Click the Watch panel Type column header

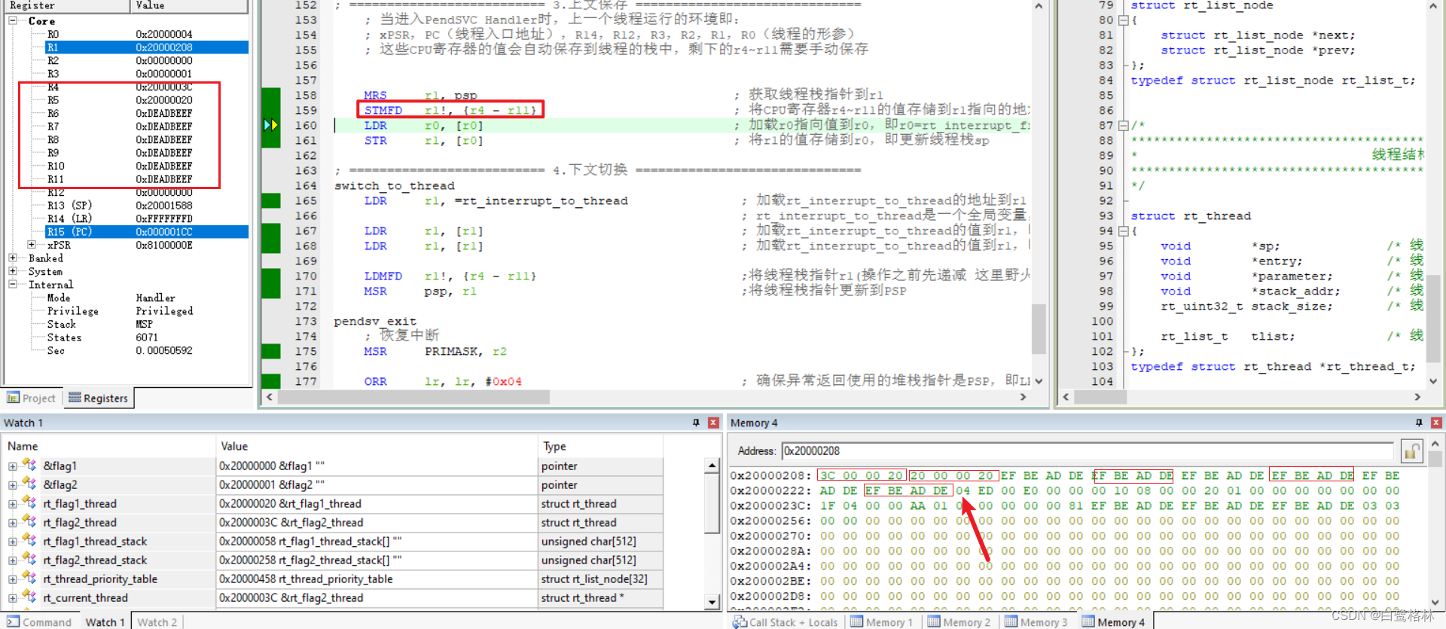pyautogui.click(x=601, y=446)
